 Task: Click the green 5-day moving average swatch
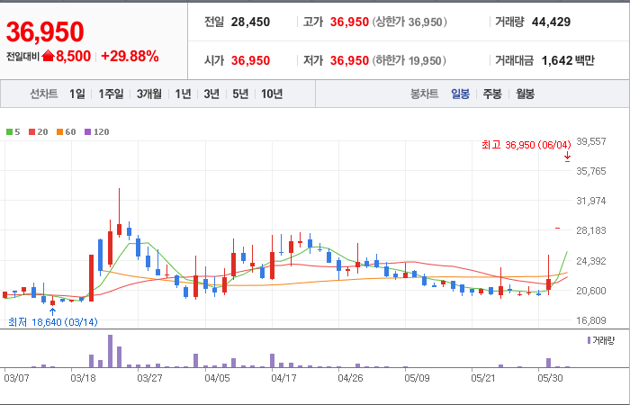click(9, 131)
